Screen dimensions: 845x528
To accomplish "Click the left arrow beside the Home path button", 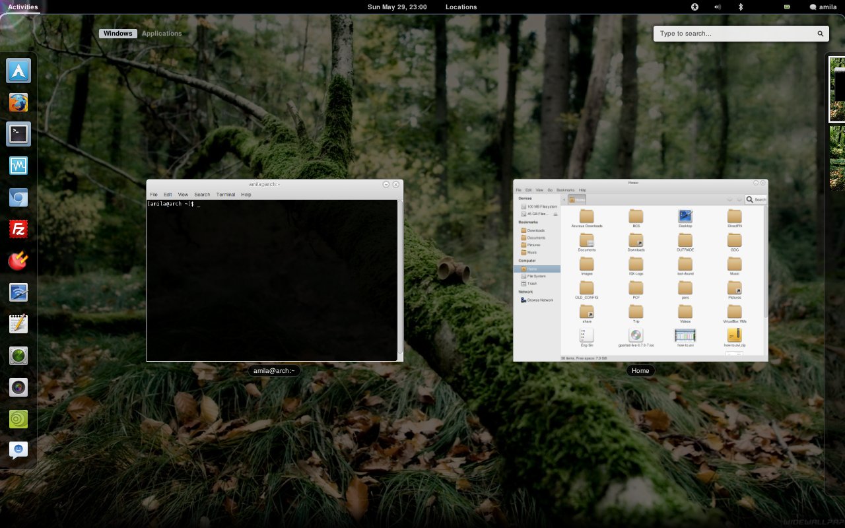I will point(564,199).
